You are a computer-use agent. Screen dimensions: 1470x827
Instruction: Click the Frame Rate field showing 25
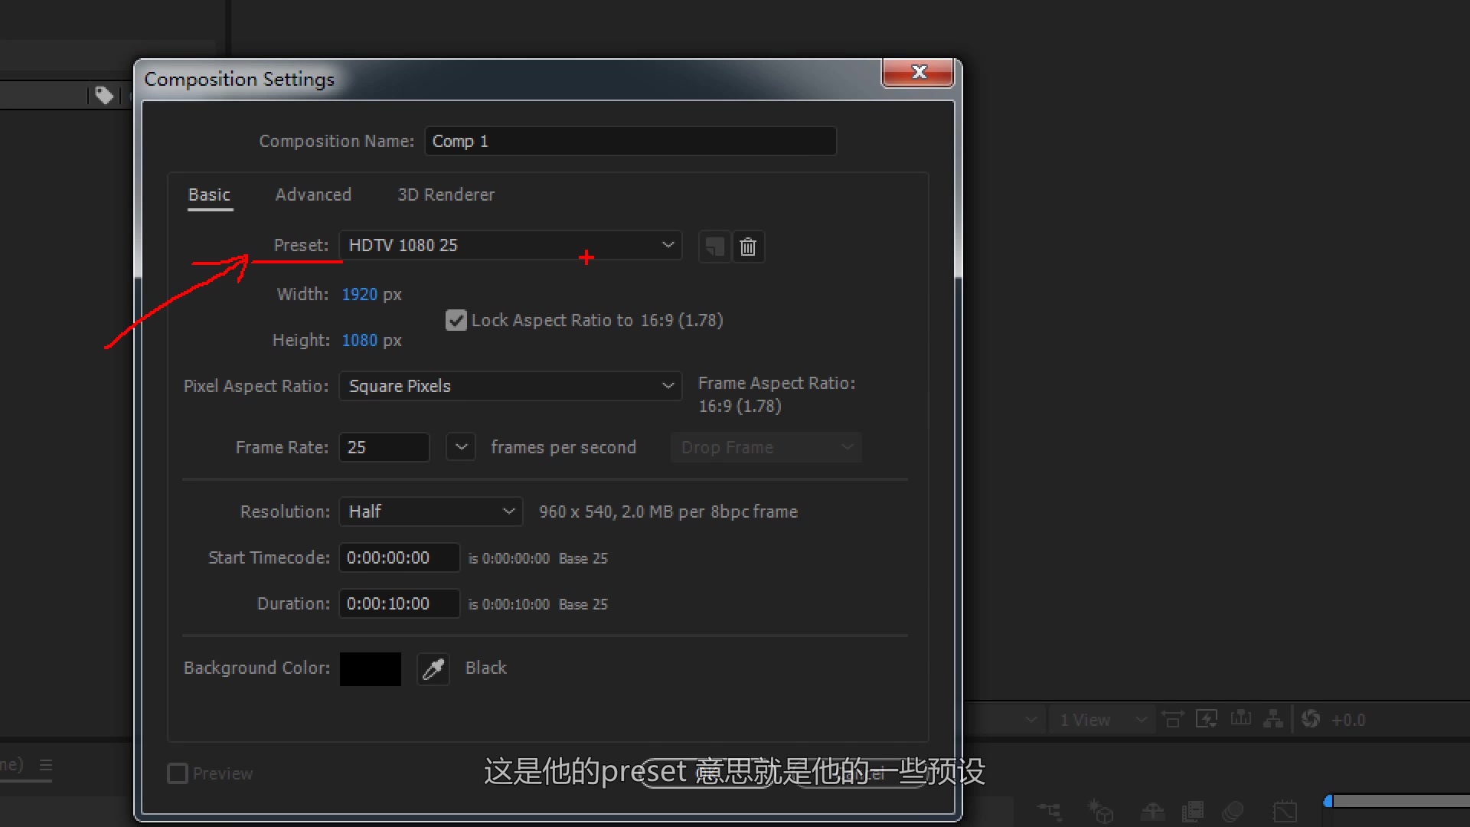point(384,447)
